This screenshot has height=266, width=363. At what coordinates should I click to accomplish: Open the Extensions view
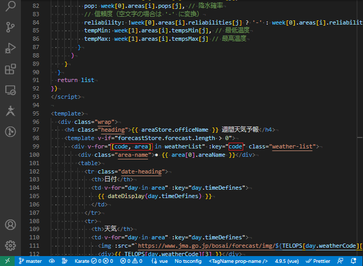tap(10, 69)
